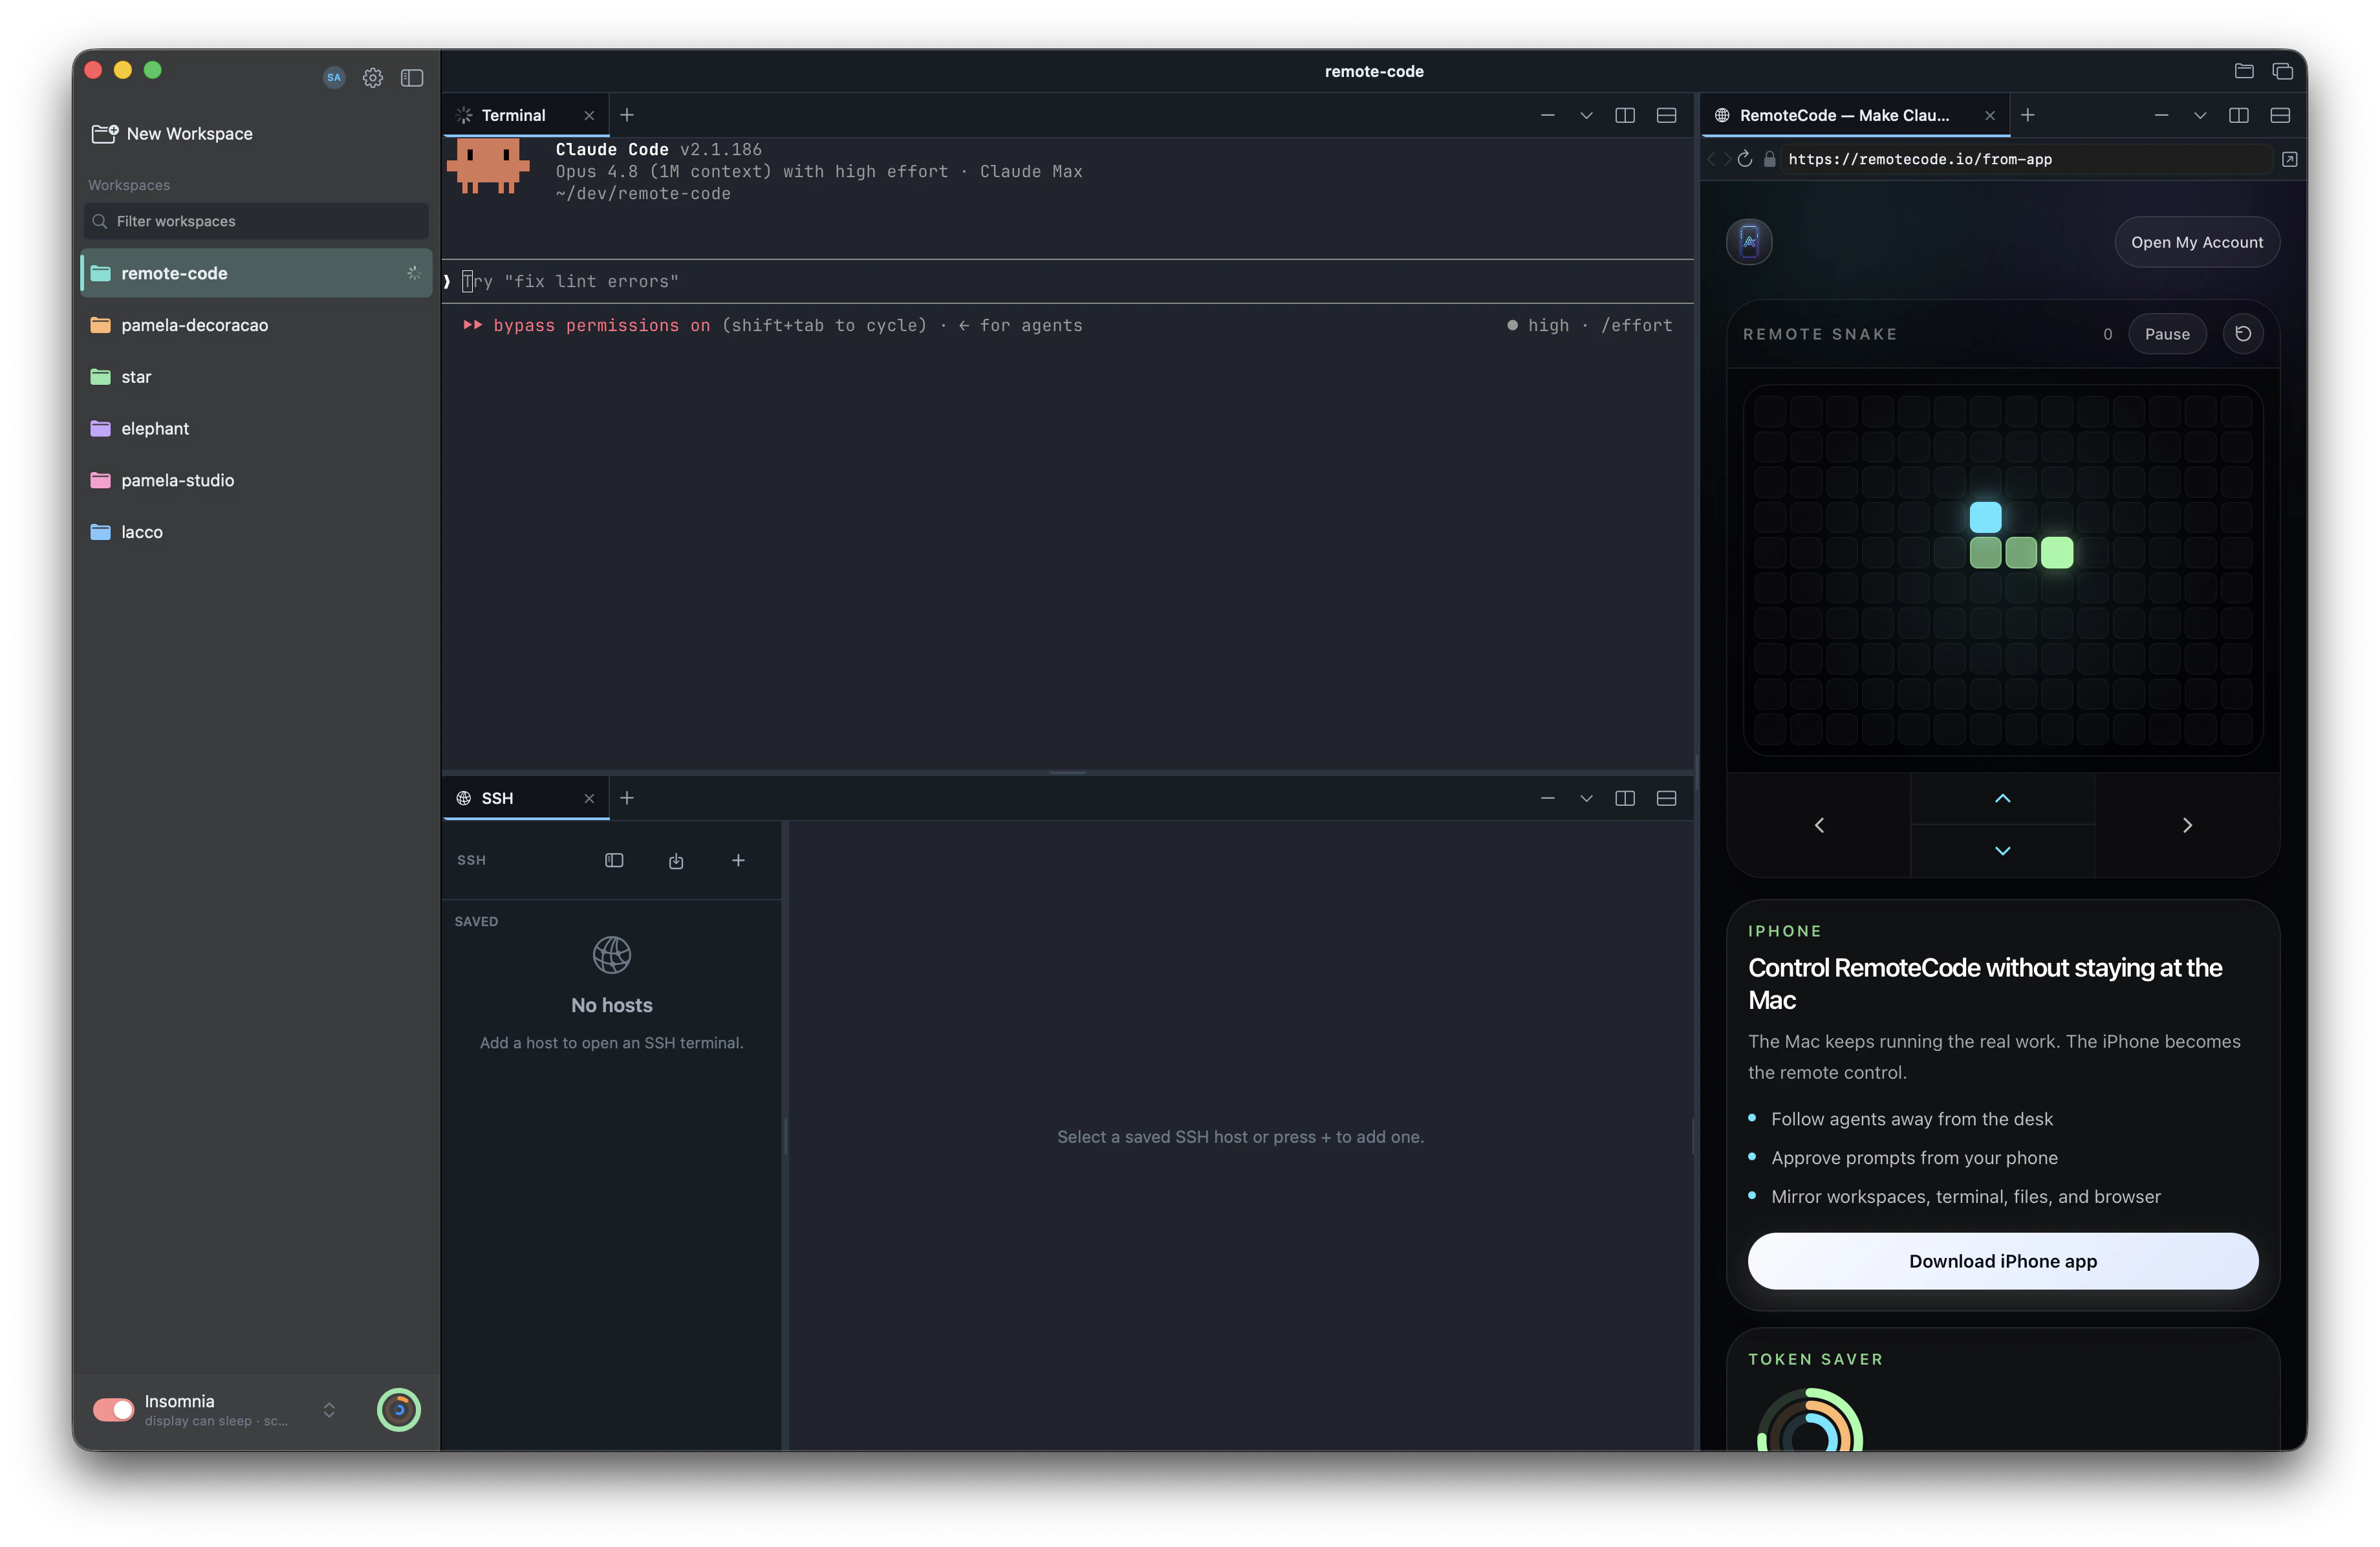Add a new SSH host with plus
The image size is (2380, 1547).
point(738,860)
